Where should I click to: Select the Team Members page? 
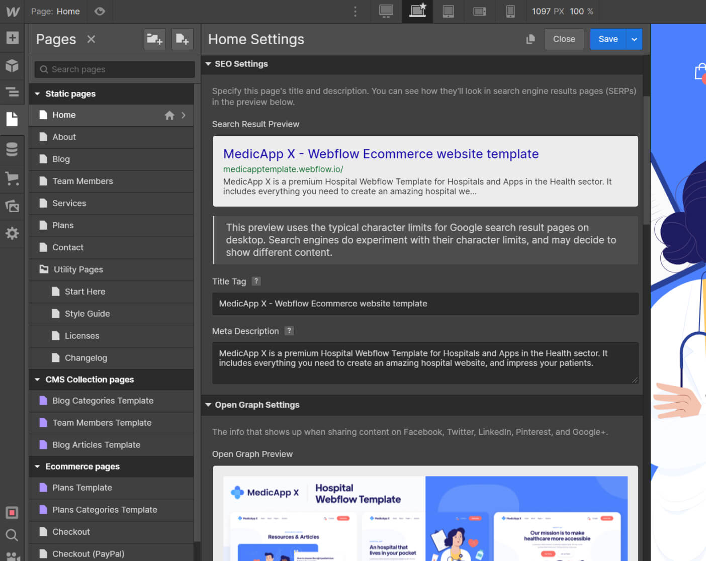111,181
